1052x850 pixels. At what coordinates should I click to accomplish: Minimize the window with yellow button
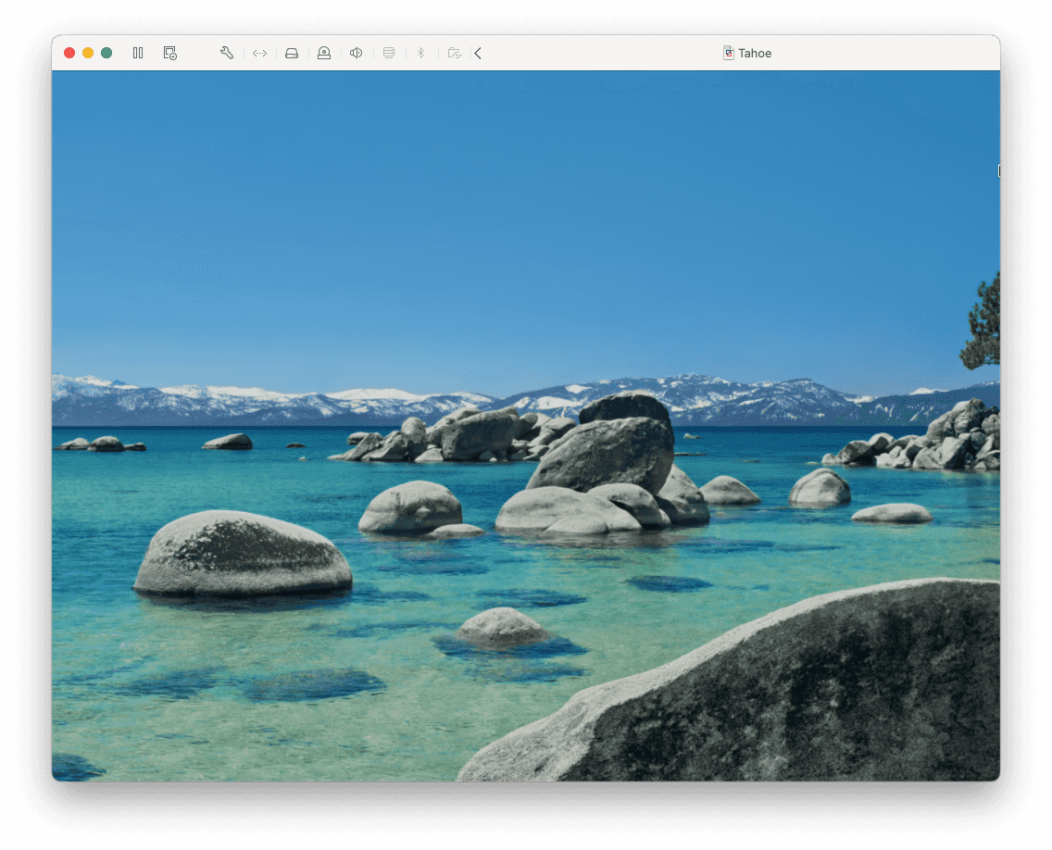tap(88, 53)
